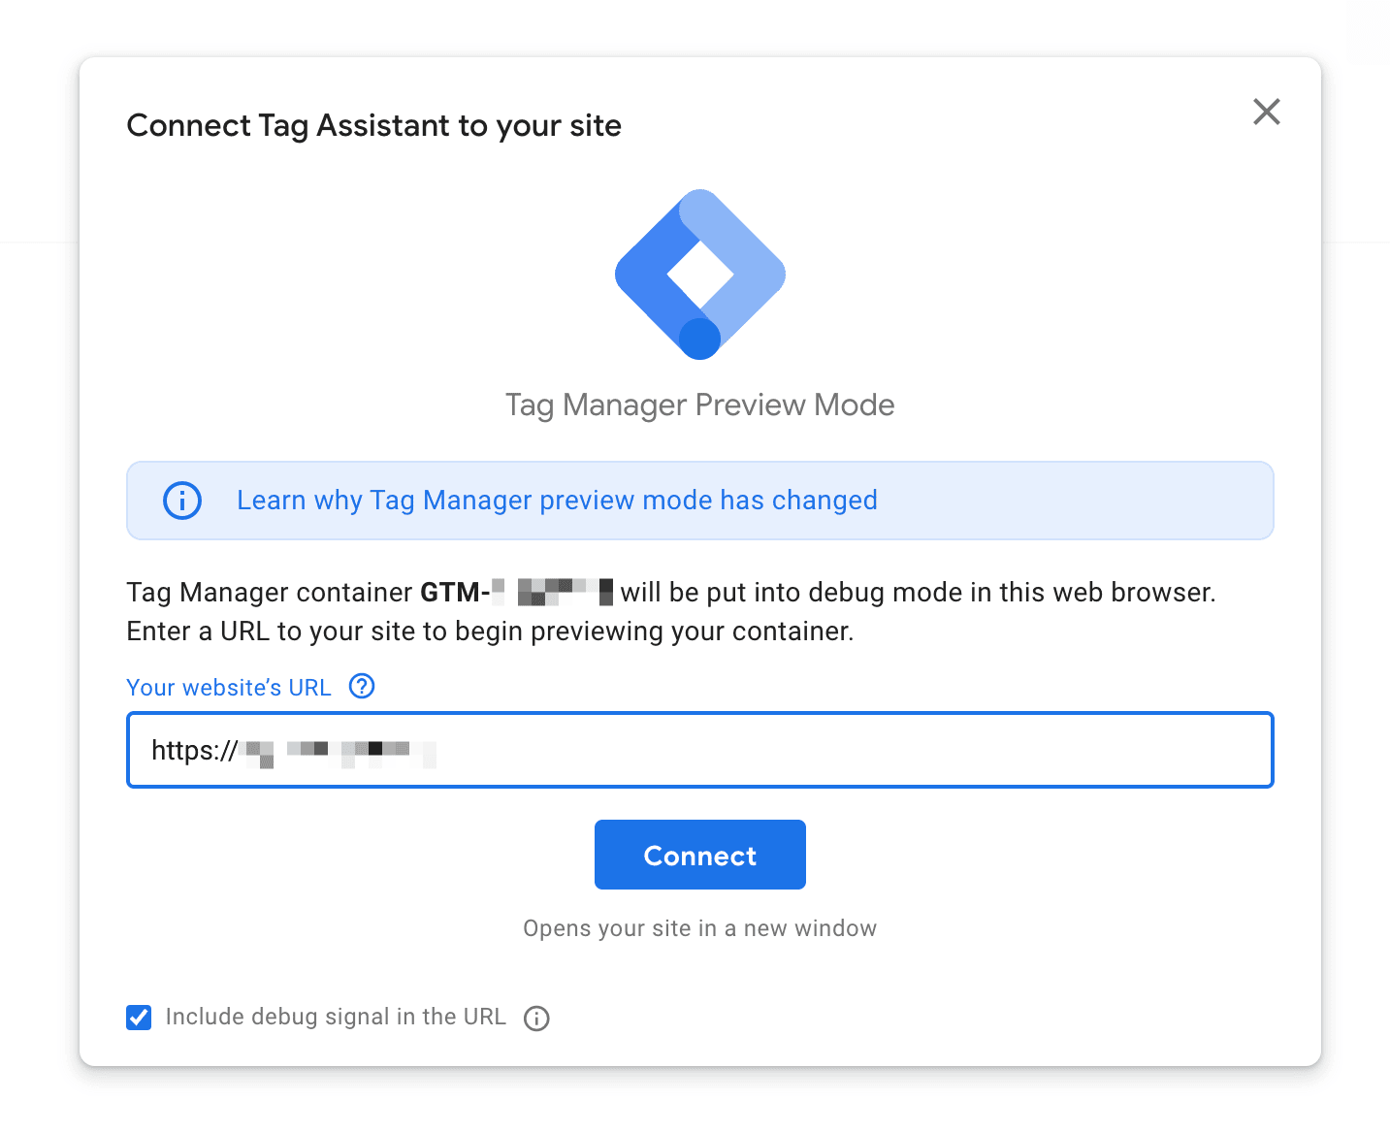The height and width of the screenshot is (1133, 1390).
Task: Click the tooltip icon after 'Include debug signal in the URL'
Action: point(536,1018)
